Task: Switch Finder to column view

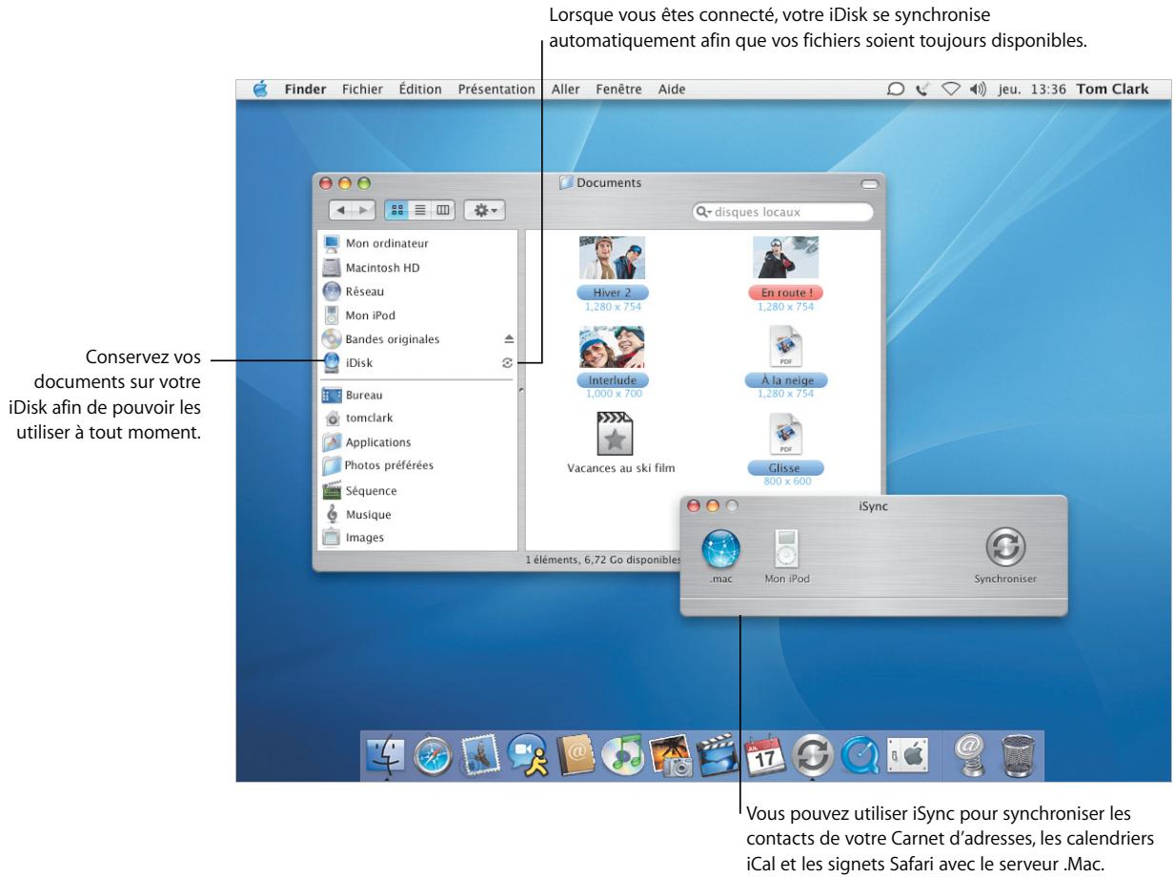Action: coord(444,210)
